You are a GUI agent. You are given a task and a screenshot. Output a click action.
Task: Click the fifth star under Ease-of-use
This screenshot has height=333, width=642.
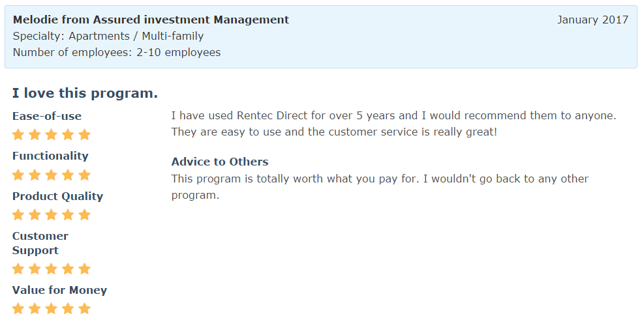(x=84, y=135)
